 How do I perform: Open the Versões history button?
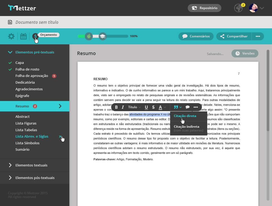coord(245,53)
